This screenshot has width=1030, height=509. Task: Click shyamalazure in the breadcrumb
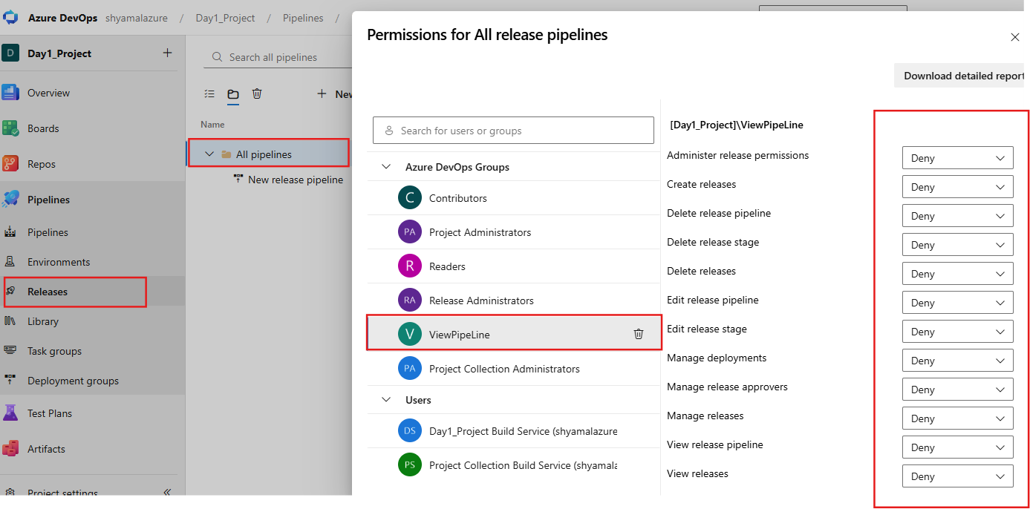[137, 18]
